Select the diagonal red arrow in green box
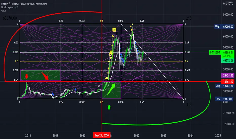 pyautogui.click(x=45, y=76)
